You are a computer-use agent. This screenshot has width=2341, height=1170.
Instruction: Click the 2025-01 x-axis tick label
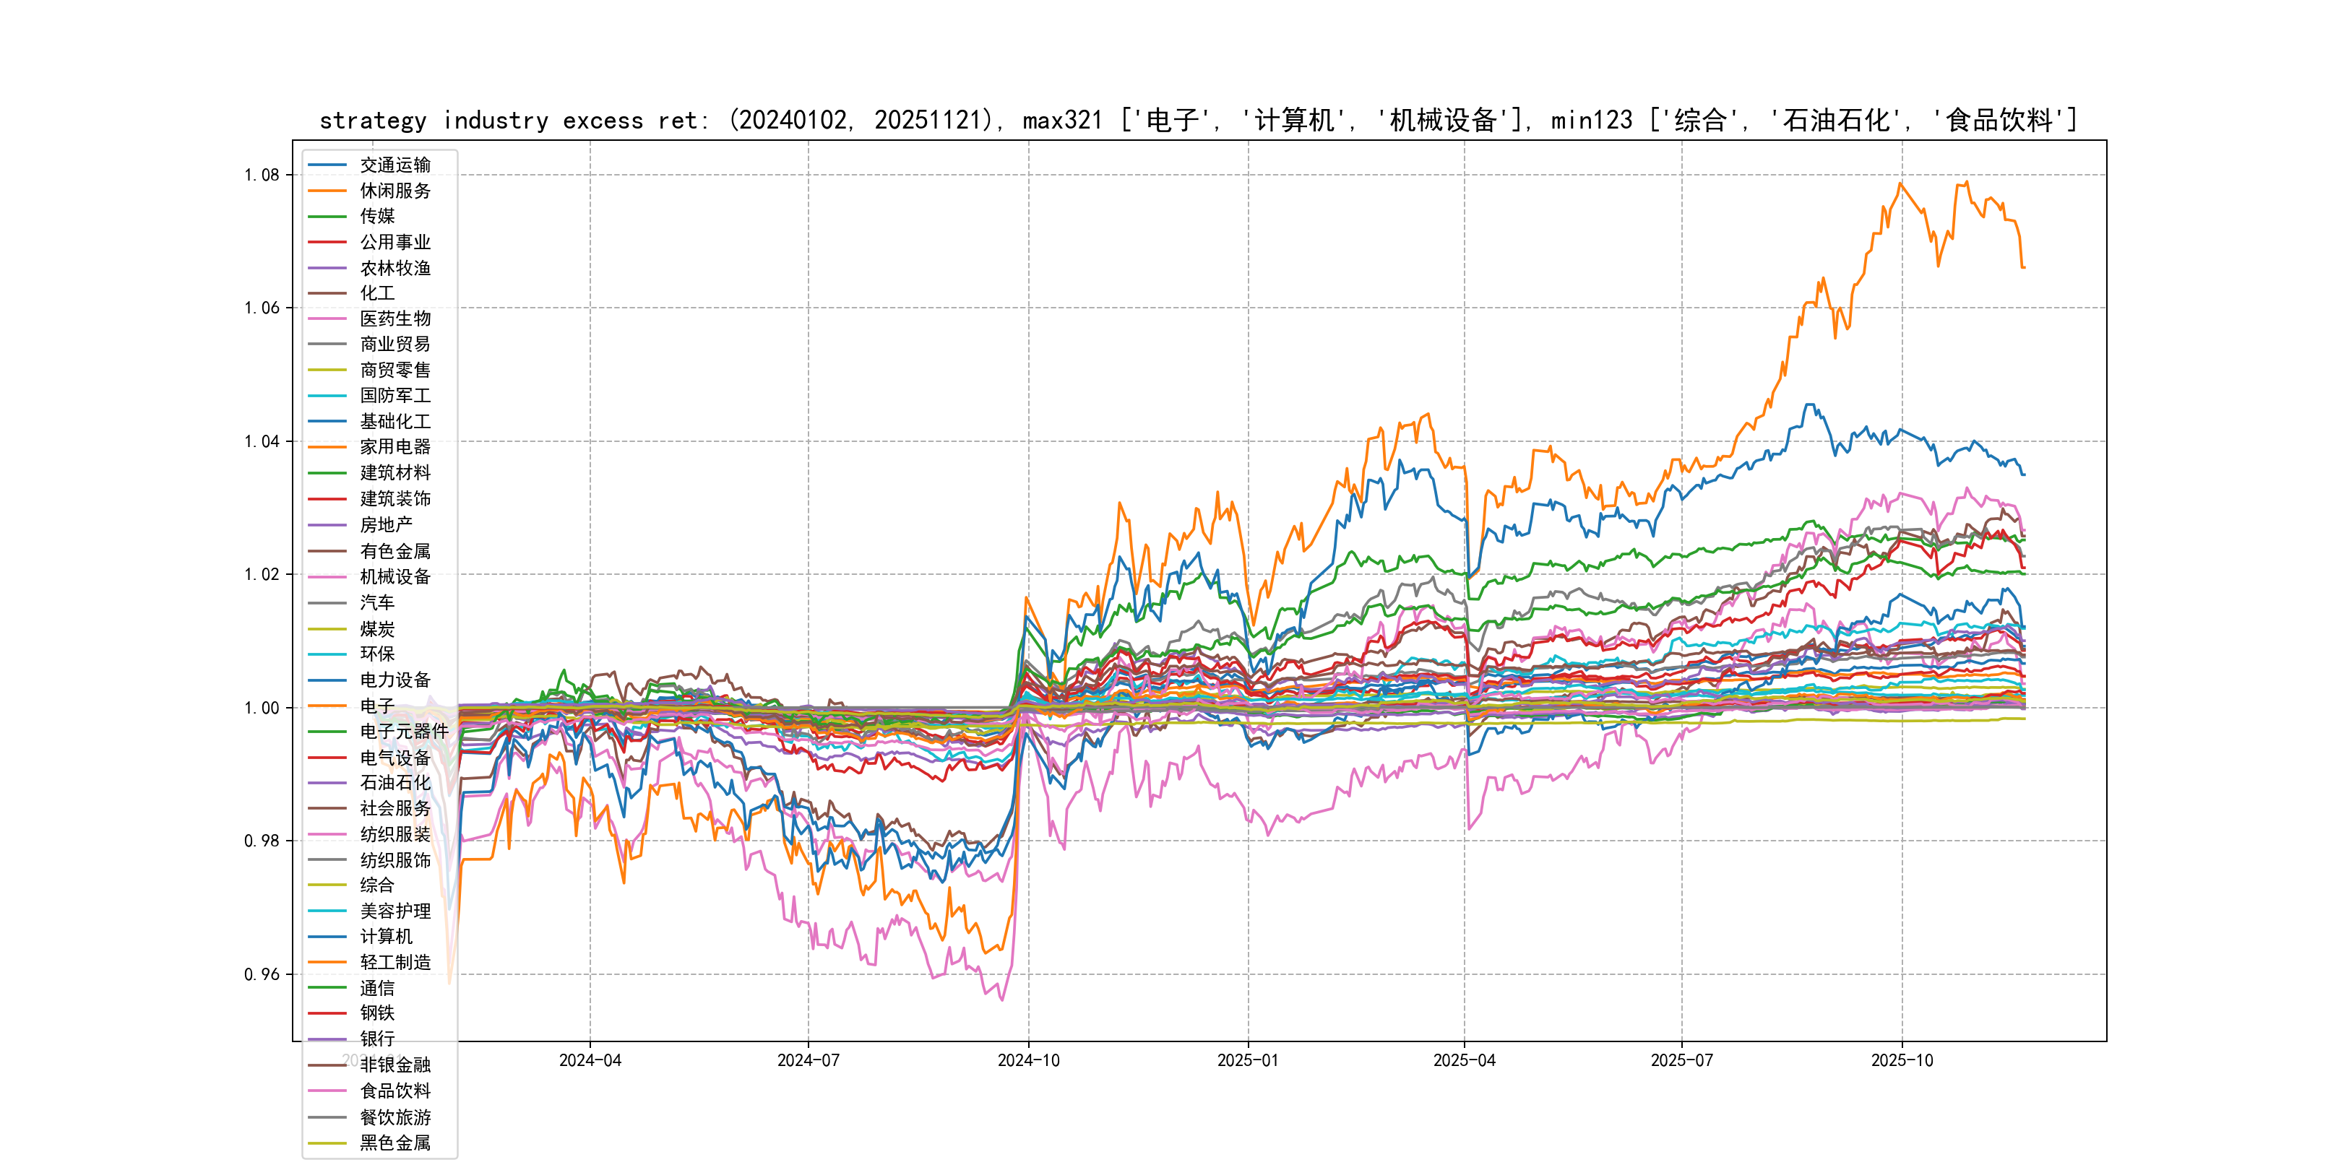[x=1247, y=1060]
